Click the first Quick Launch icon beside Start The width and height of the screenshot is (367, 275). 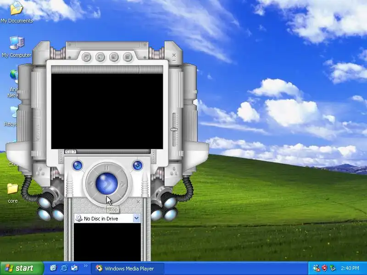[53, 268]
